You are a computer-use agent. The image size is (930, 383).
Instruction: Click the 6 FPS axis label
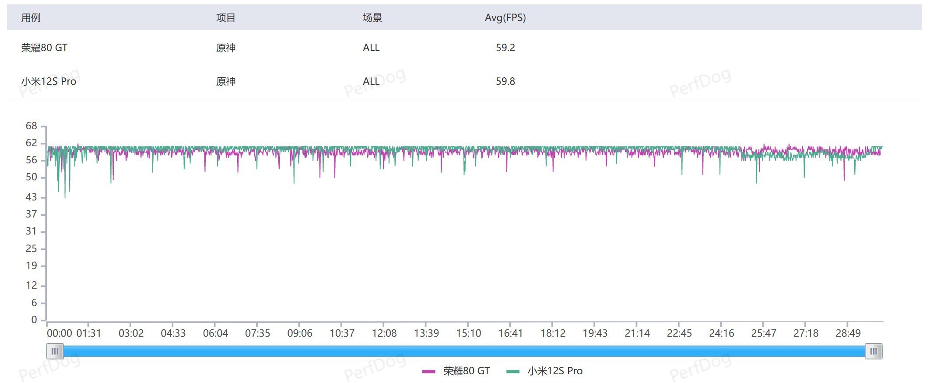[34, 303]
